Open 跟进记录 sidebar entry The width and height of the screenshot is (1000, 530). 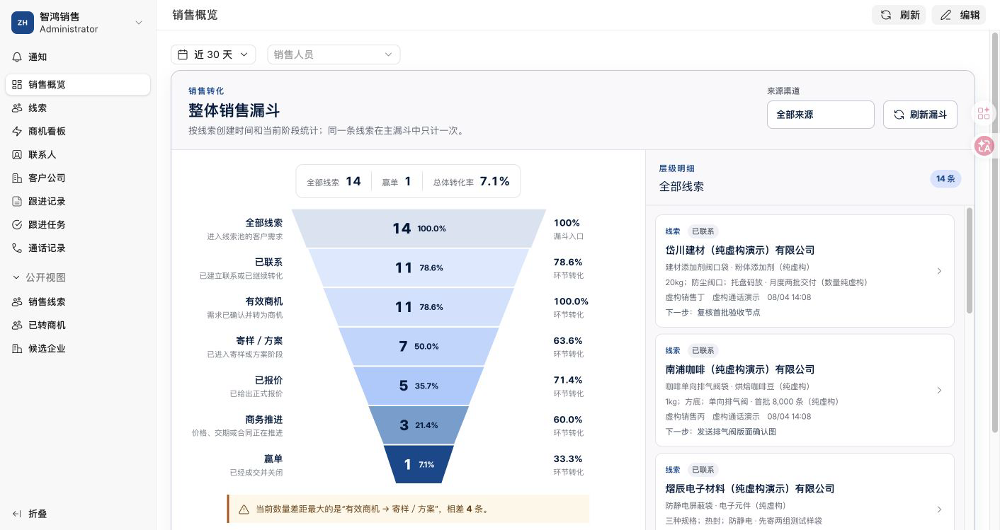point(78,201)
